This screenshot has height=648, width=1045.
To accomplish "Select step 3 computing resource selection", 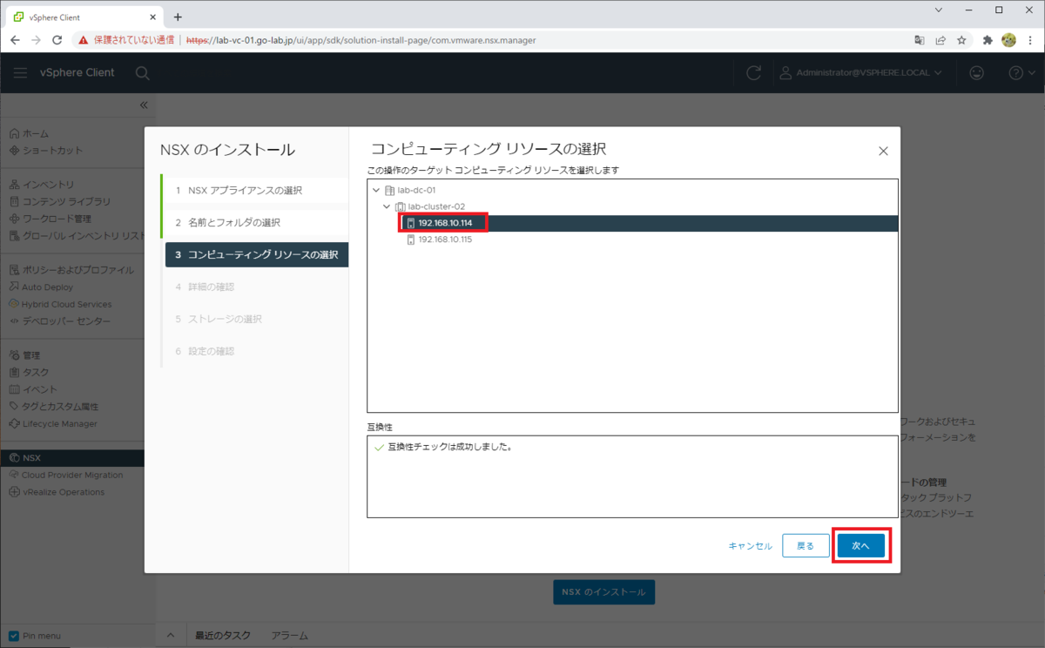I will pyautogui.click(x=257, y=254).
